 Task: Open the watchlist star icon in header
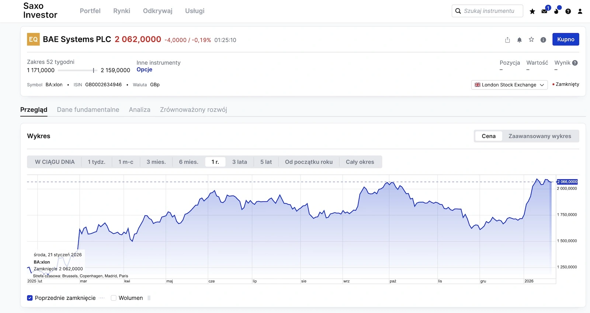(532, 11)
